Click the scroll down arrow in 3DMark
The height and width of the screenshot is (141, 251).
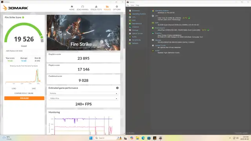124,134
